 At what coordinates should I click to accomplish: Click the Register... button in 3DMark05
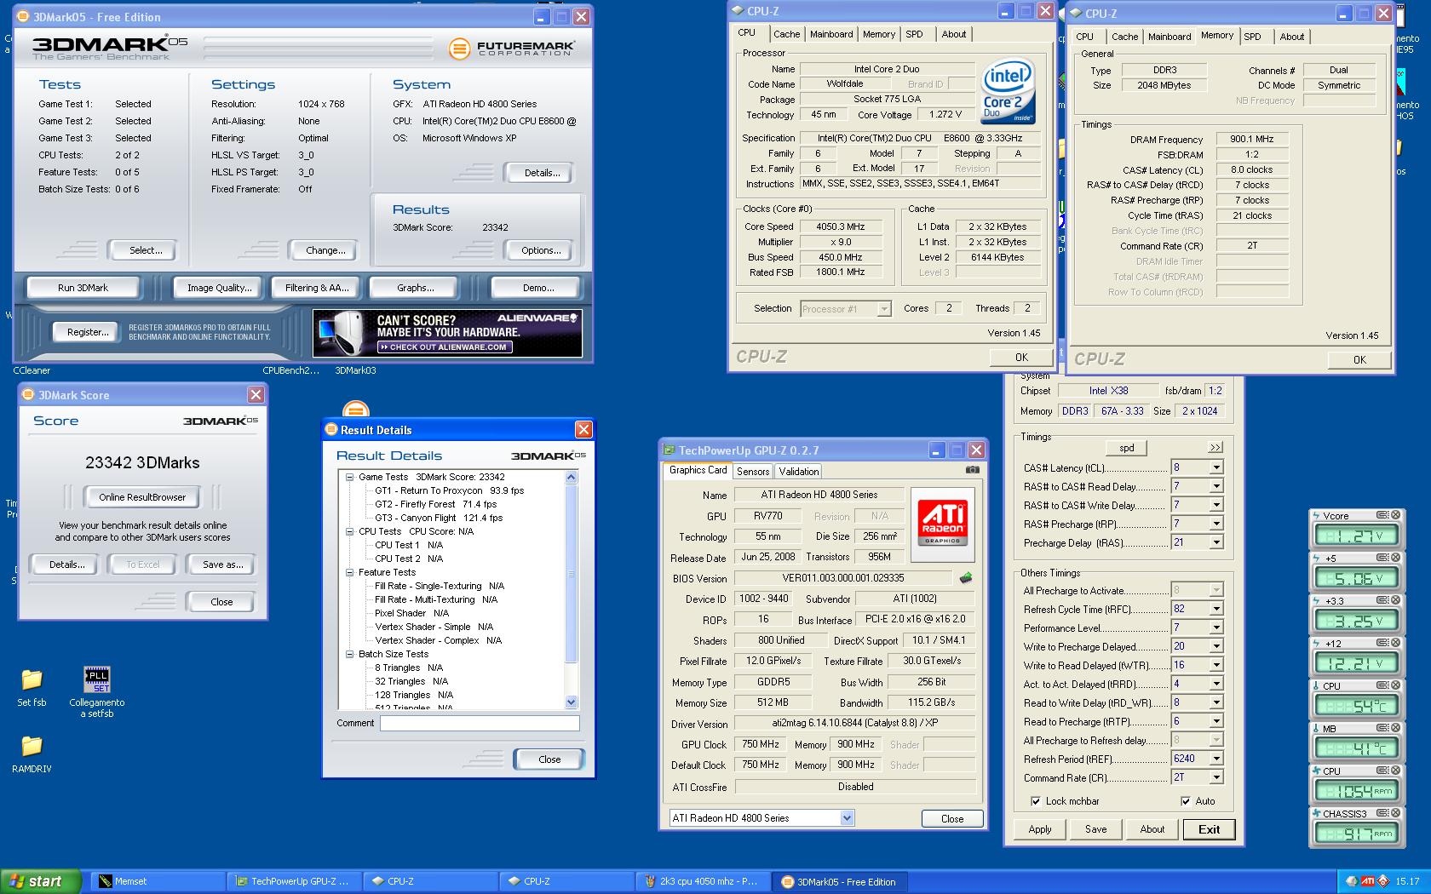coord(88,332)
